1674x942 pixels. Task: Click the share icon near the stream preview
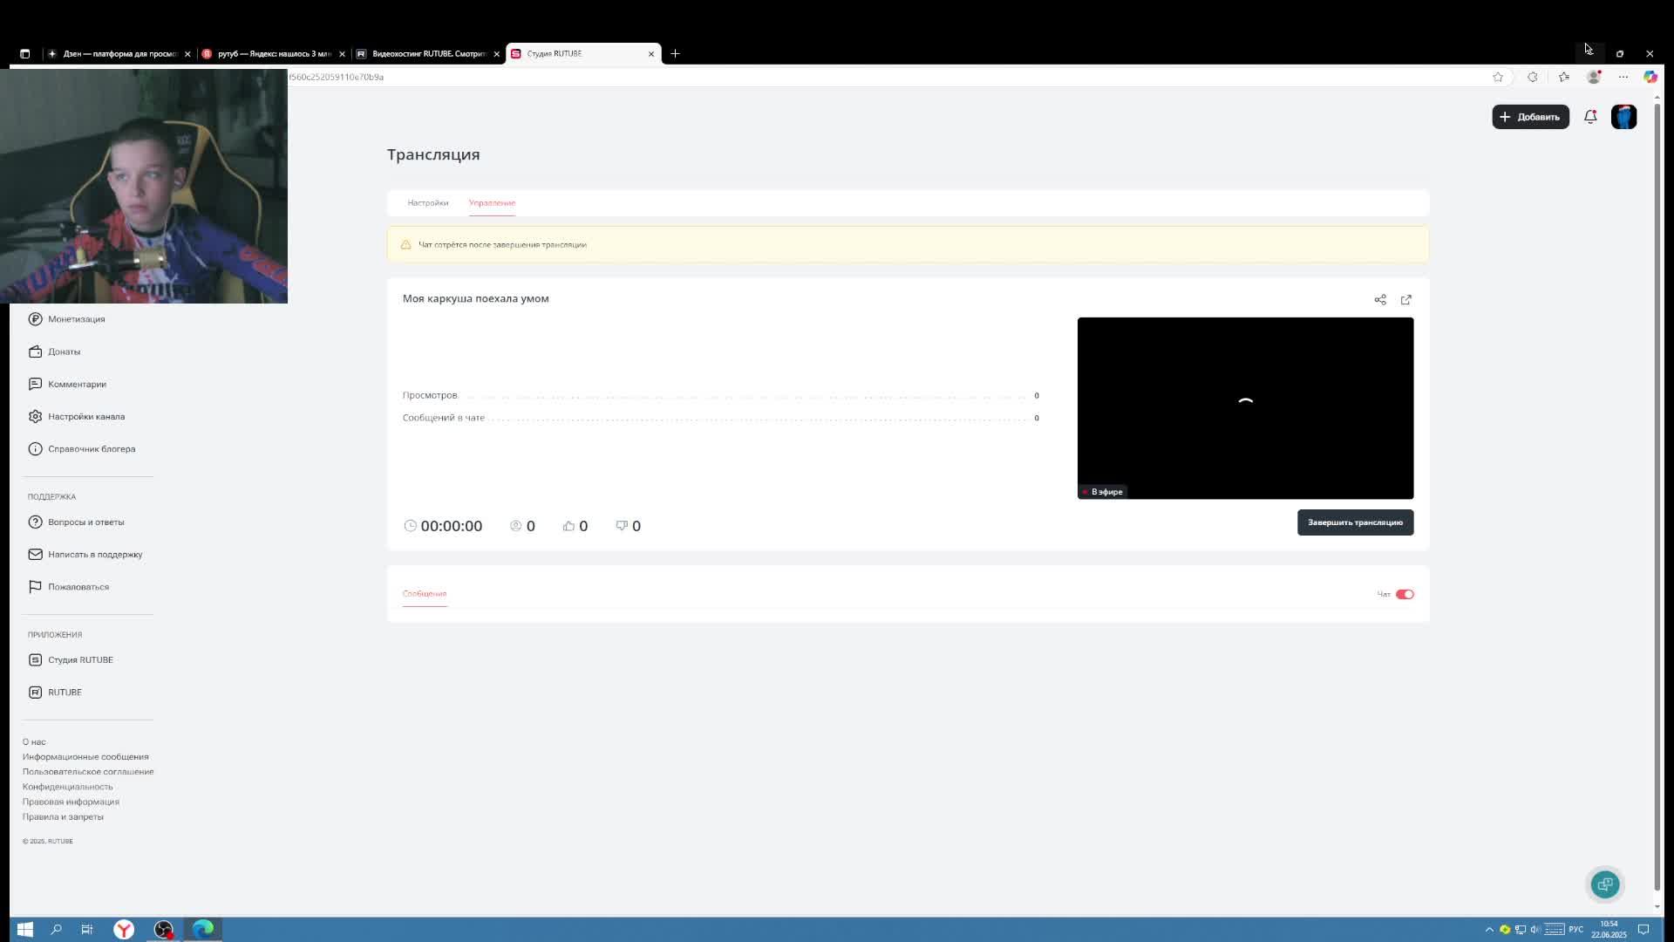point(1379,299)
